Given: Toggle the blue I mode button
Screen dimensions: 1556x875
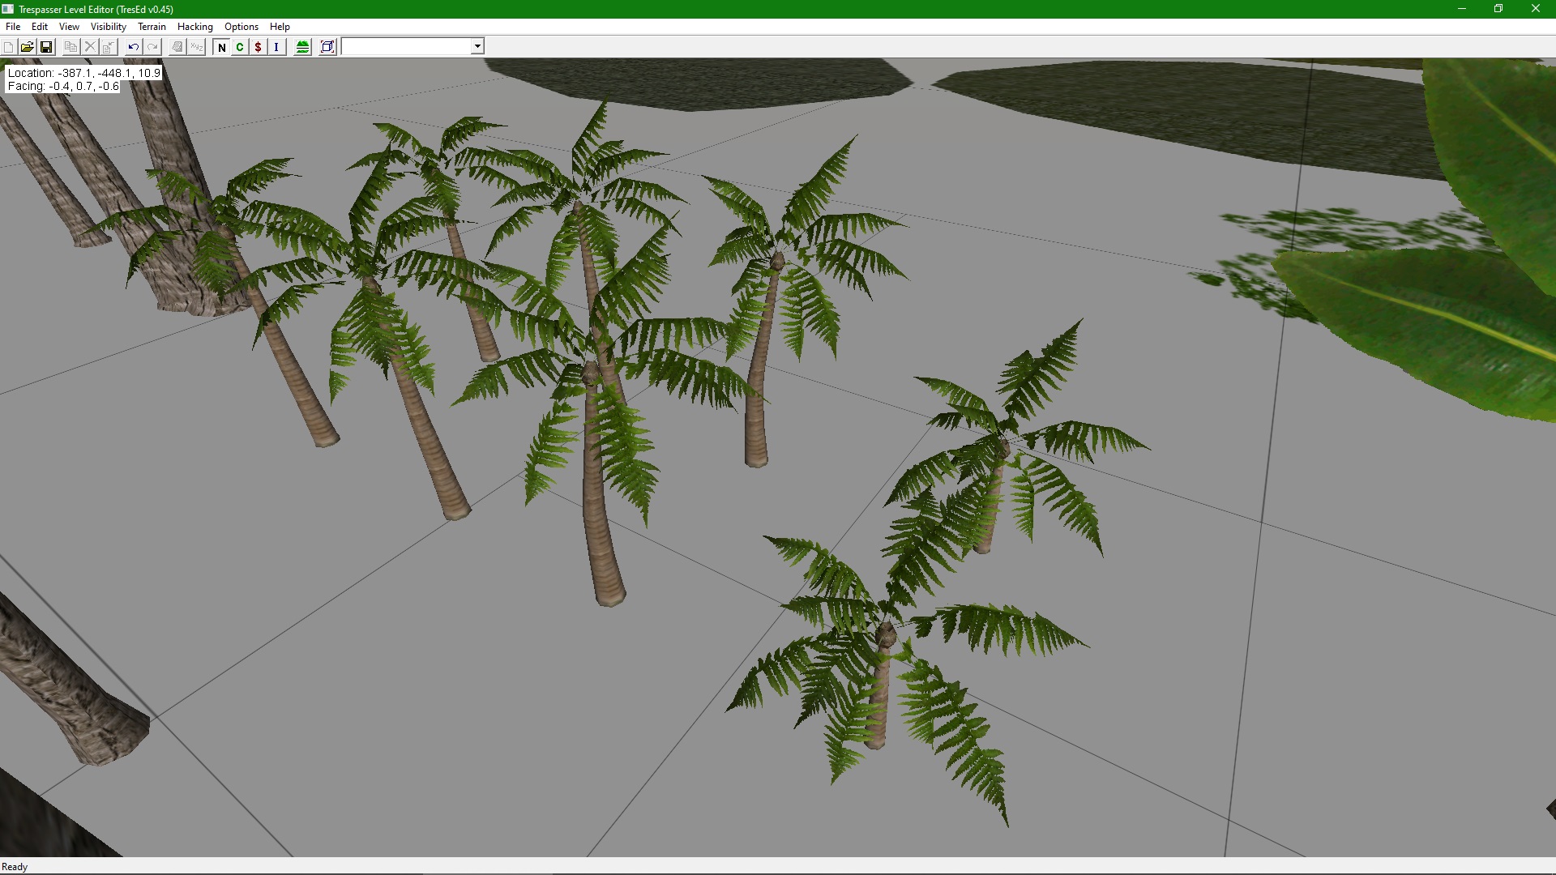Looking at the screenshot, I should click(x=276, y=47).
